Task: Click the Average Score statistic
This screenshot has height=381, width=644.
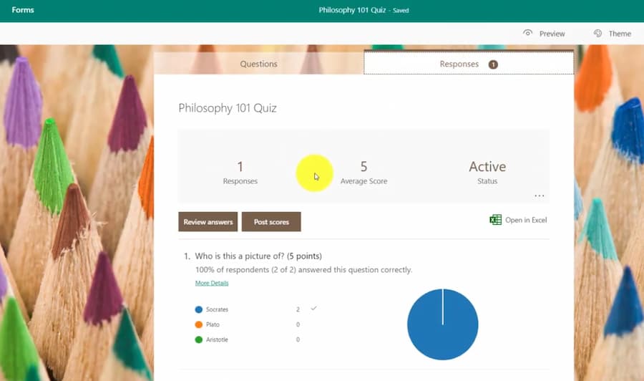Action: 364,173
